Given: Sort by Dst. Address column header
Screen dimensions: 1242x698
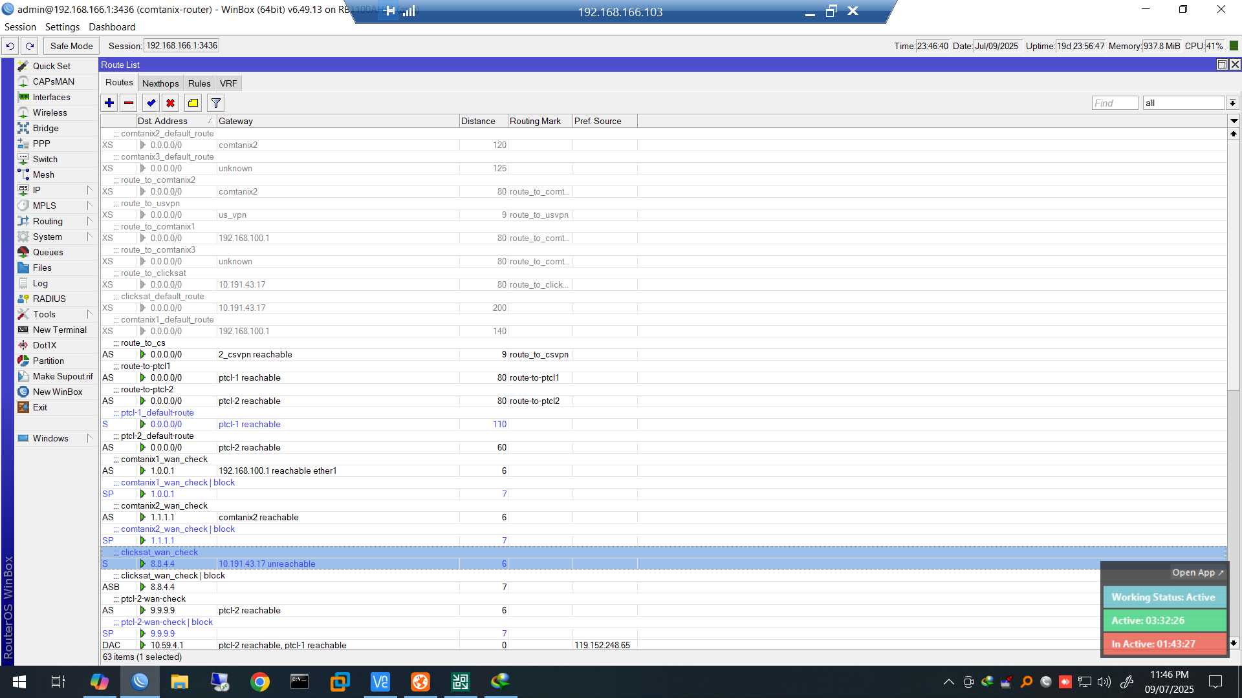Looking at the screenshot, I should click(x=175, y=121).
